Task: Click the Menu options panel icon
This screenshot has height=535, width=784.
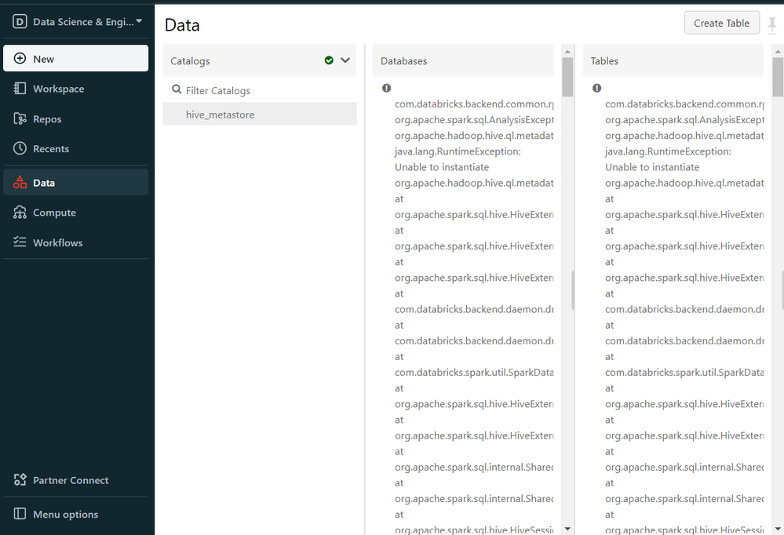Action: point(20,515)
